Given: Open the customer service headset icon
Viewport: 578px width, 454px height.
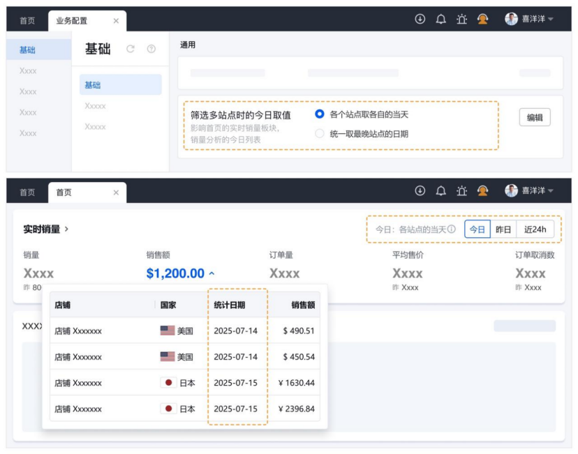Looking at the screenshot, I should click(483, 17).
